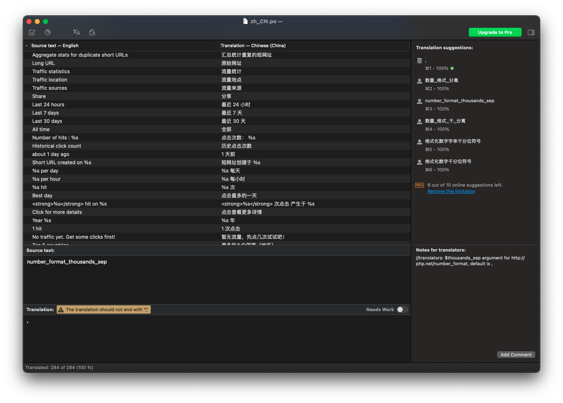Viewport: 563px width, 403px height.
Task: Select the 'Number of hits : %s' row
Action: [x=217, y=137]
